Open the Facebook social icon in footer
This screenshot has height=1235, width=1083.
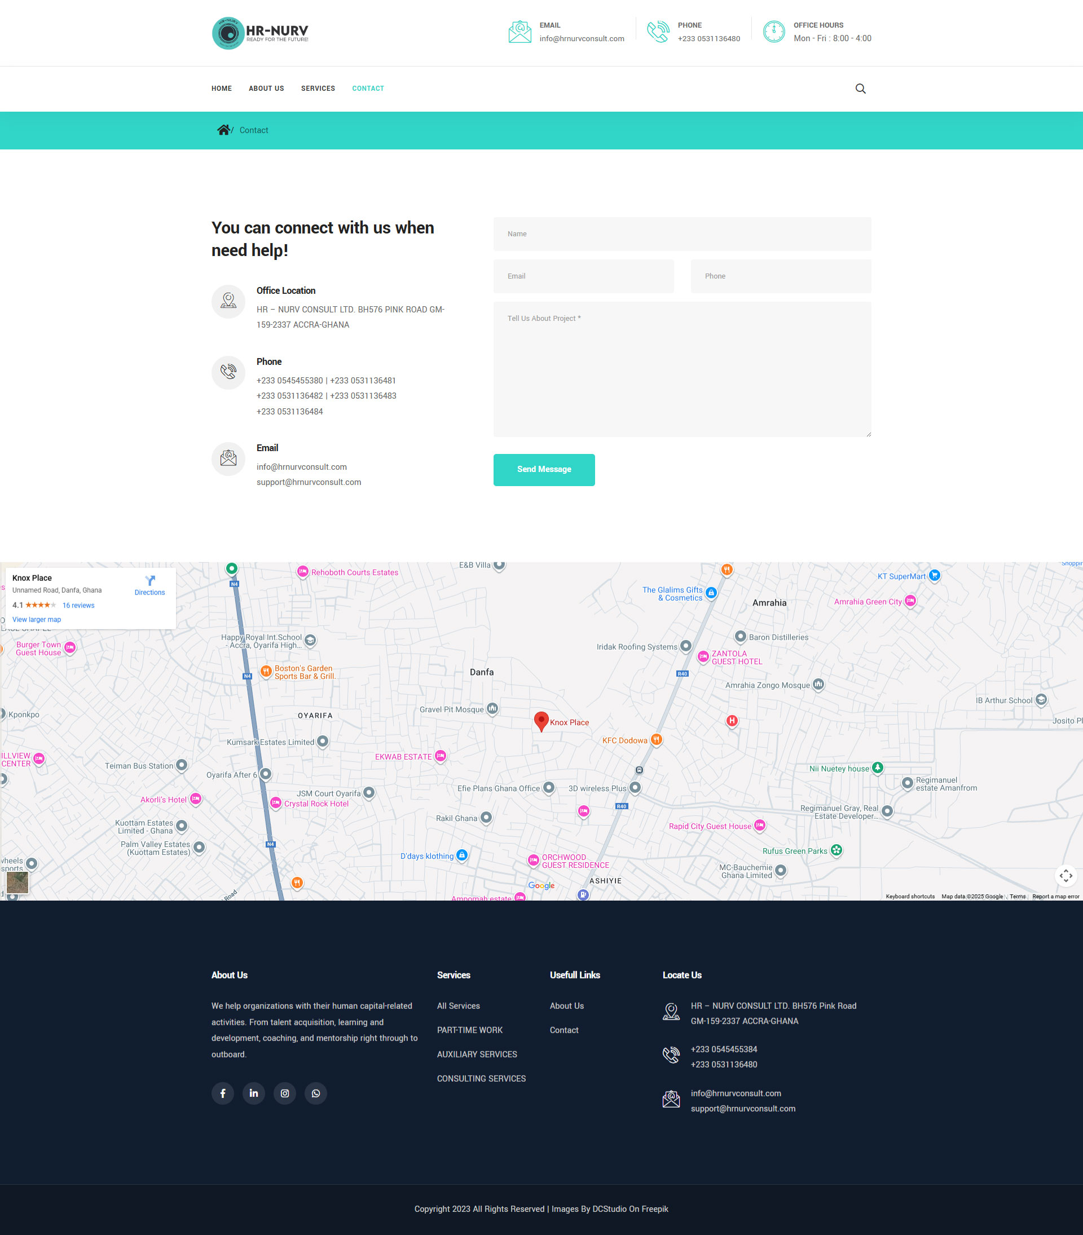(222, 1093)
